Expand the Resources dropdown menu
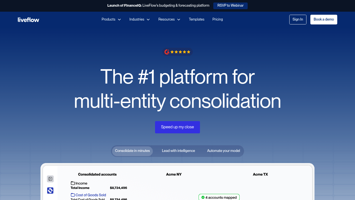Viewport: 355px width, 200px height. tap(169, 19)
